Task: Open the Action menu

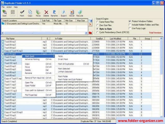Action: point(9,7)
